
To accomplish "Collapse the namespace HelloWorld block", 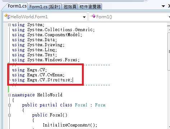I will click(x=9, y=95).
